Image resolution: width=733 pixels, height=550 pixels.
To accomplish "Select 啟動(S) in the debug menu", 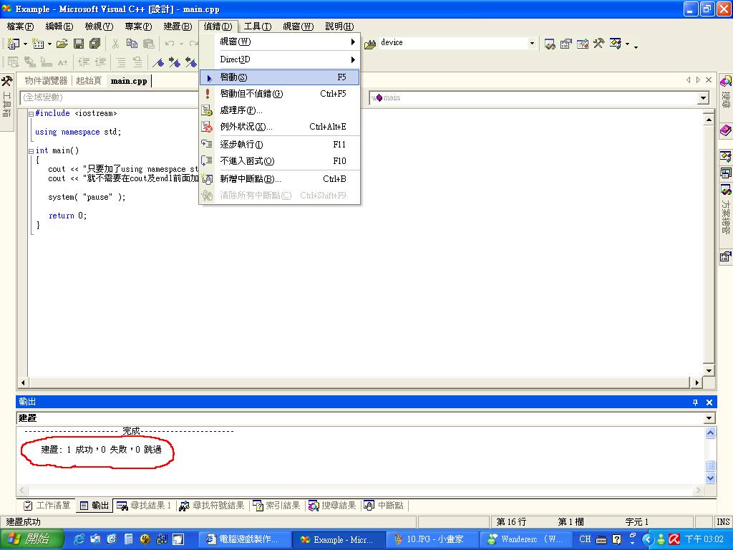I will (280, 77).
